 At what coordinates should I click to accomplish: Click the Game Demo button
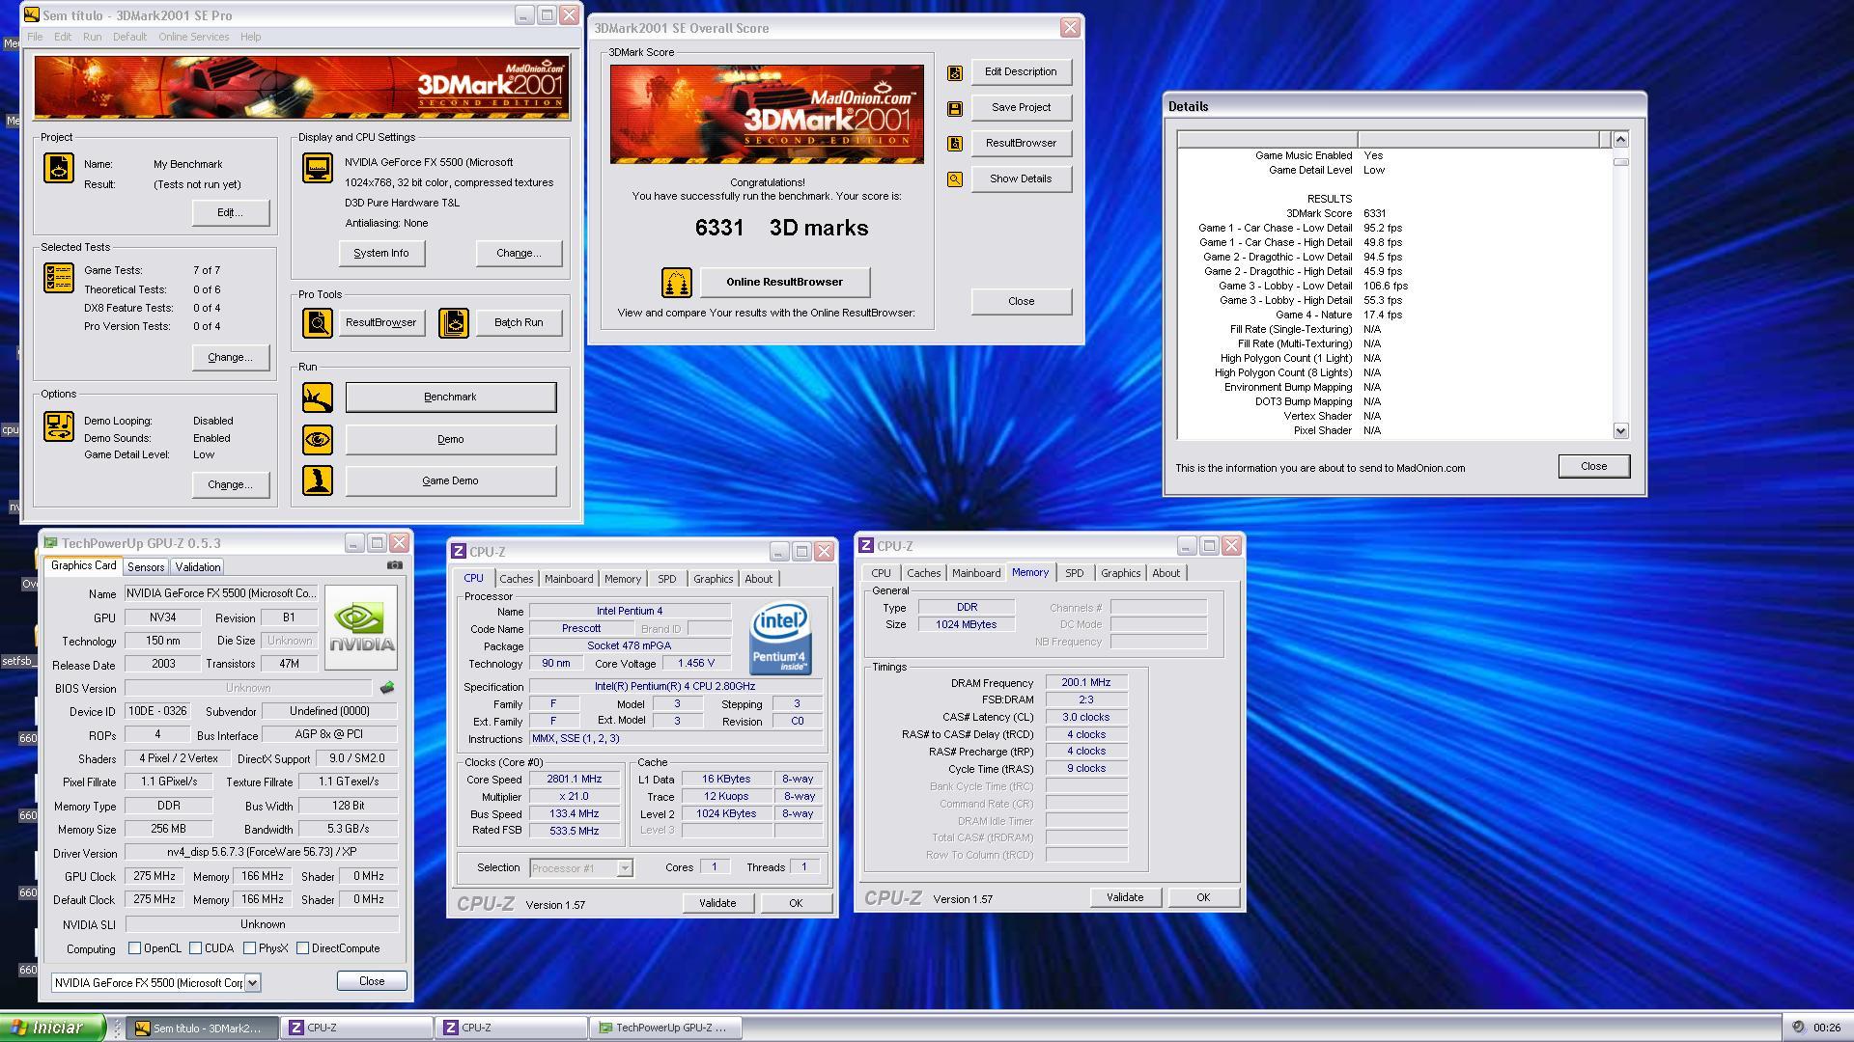pyautogui.click(x=451, y=480)
